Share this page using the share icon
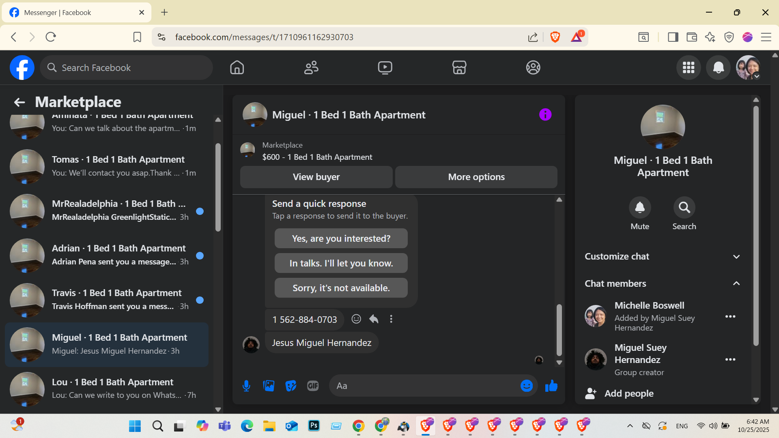Viewport: 779px width, 438px height. 533,37
